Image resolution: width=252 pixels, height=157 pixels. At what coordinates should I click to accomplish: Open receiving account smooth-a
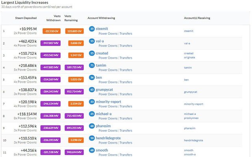[x=190, y=154]
